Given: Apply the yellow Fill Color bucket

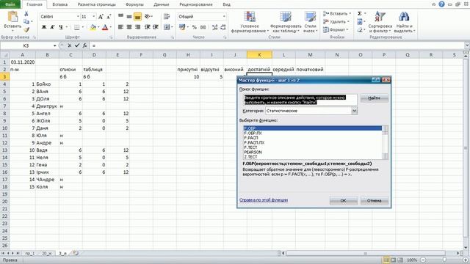Looking at the screenshot, I should pos(93,27).
